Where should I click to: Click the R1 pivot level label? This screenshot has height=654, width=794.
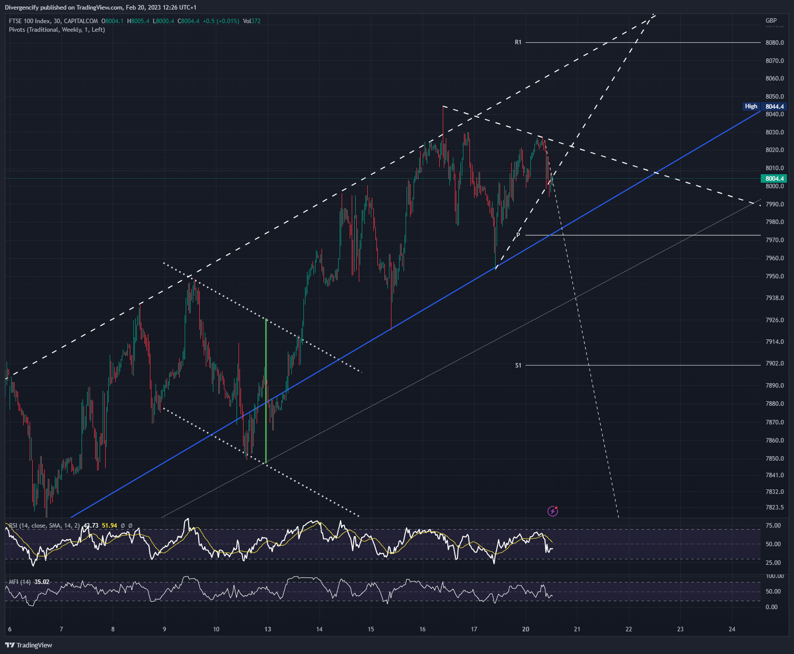click(518, 42)
